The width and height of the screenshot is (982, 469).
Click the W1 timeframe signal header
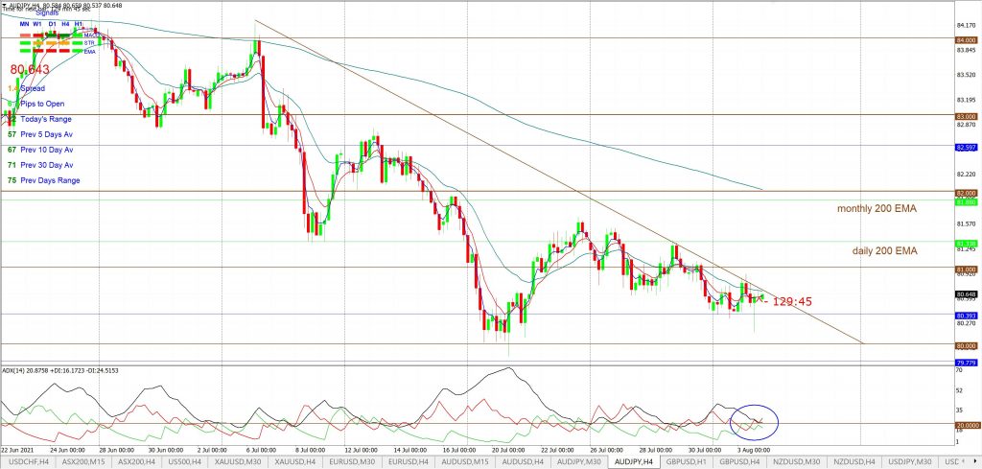pyautogui.click(x=37, y=24)
